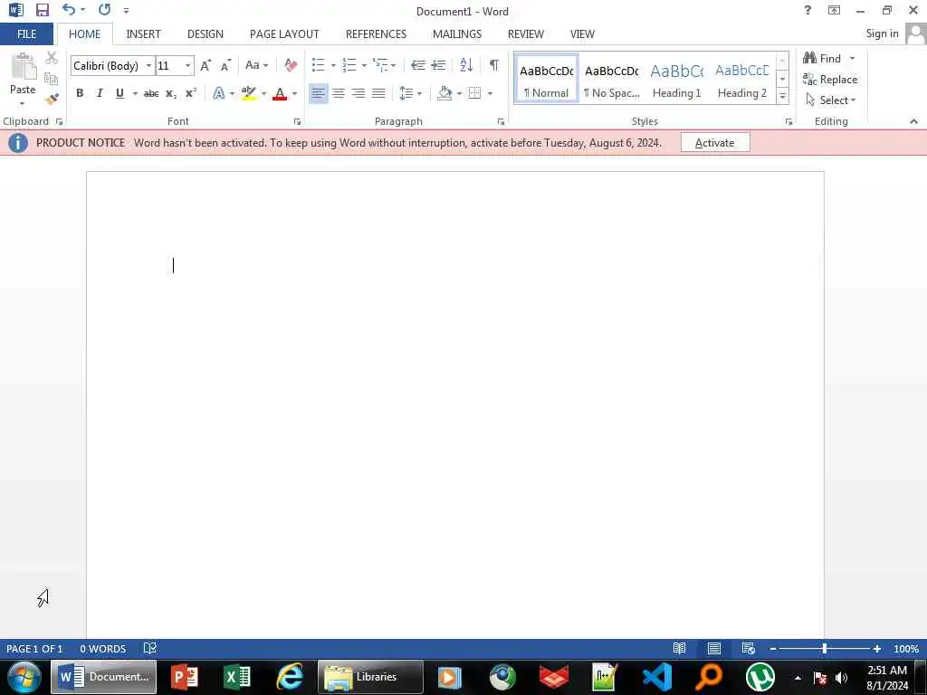Toggle Italic formatting

point(100,93)
